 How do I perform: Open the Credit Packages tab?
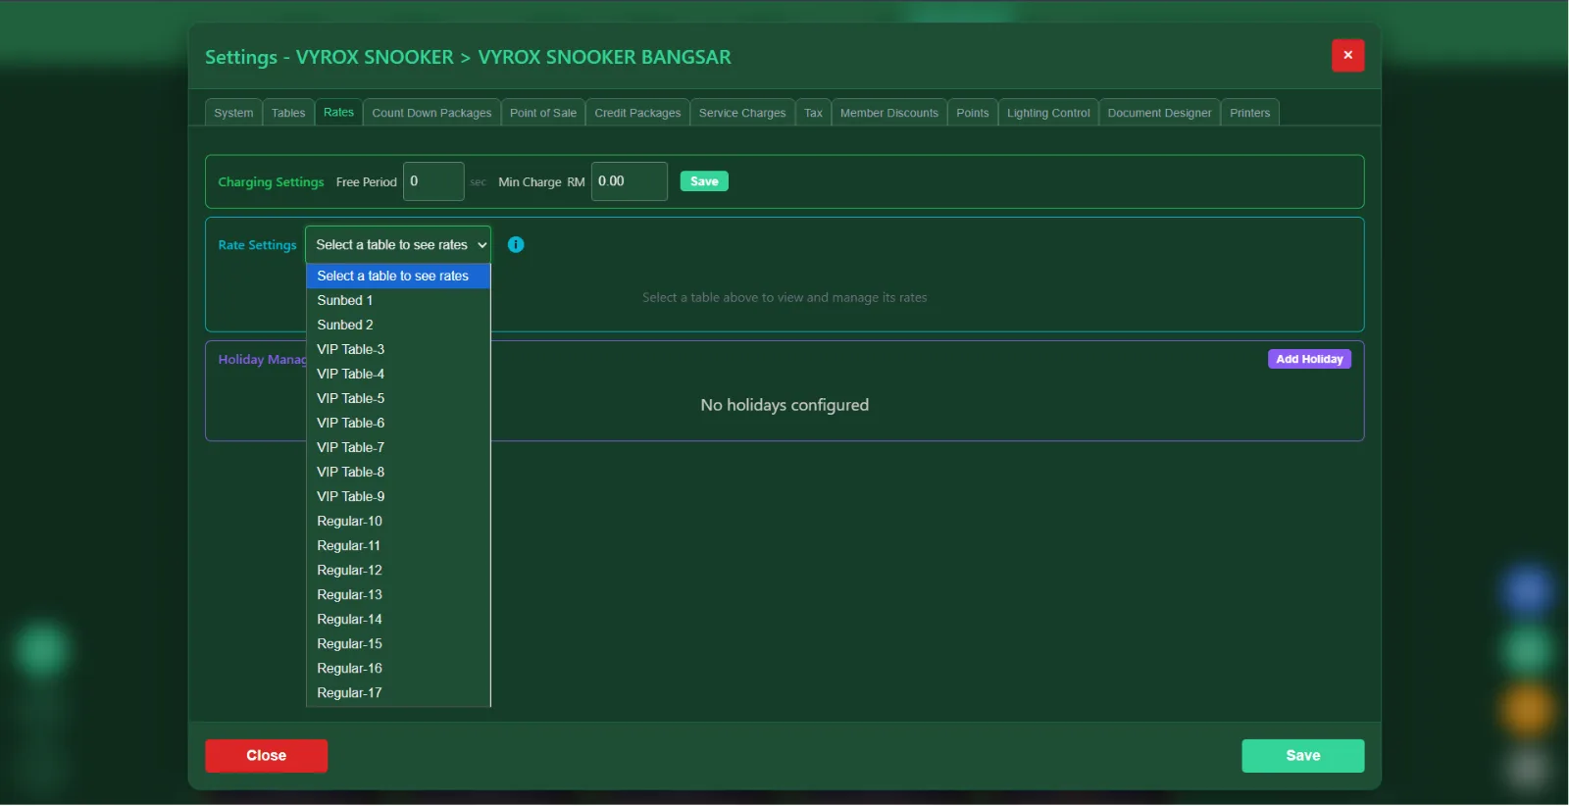[x=637, y=113]
